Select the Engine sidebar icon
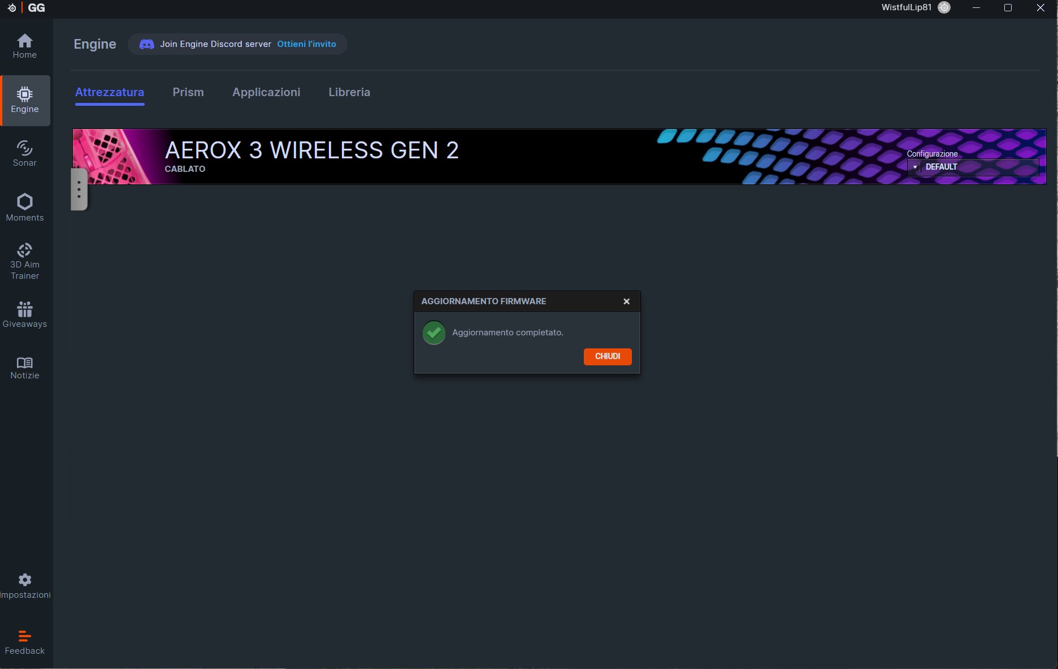Viewport: 1058px width, 669px height. 25,100
